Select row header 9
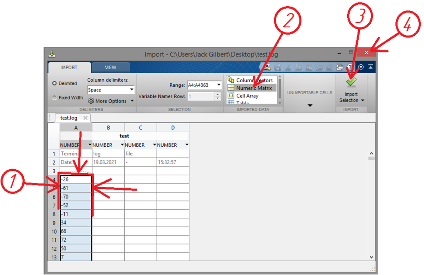The height and width of the screenshot is (275, 424). point(54,223)
